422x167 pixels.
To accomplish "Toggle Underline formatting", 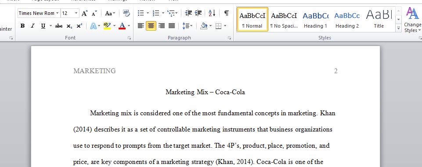I will 43,26.
